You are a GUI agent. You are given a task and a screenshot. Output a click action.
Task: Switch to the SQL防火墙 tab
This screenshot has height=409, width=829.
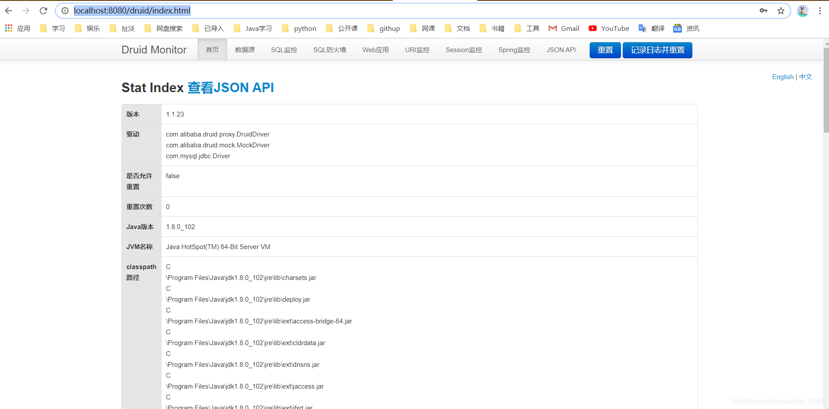330,50
